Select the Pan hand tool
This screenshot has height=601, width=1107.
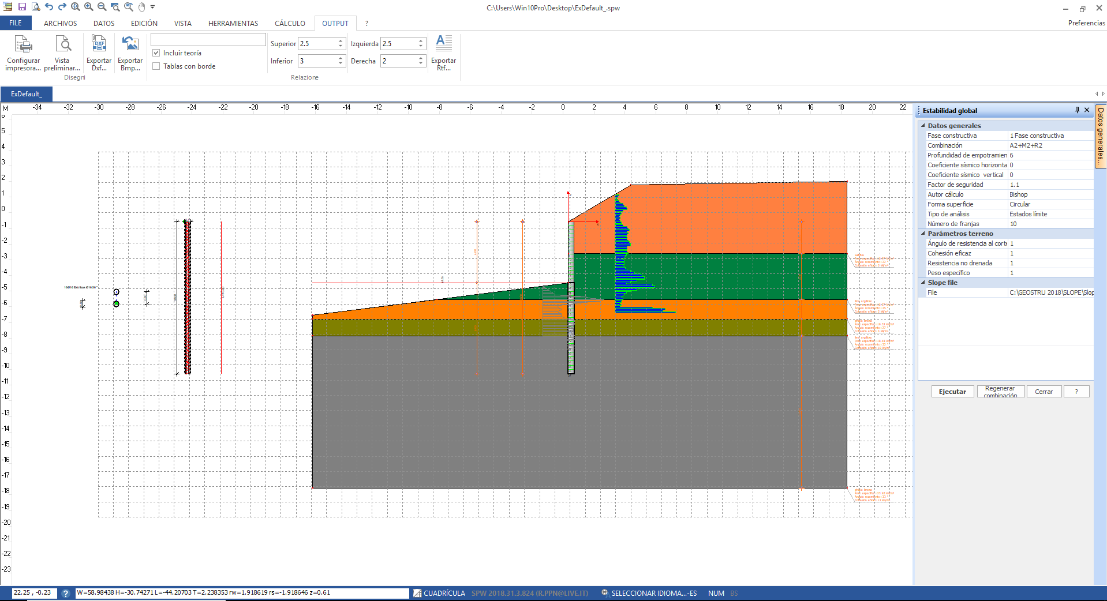[141, 7]
